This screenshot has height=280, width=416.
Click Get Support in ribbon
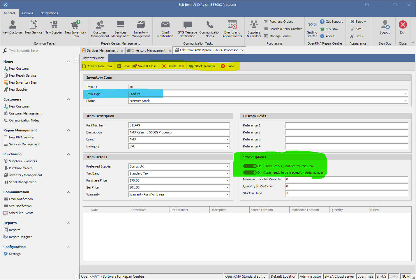[332, 22]
